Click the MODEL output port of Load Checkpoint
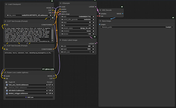This screenshot has height=108, width=176. click(x=53, y=8)
